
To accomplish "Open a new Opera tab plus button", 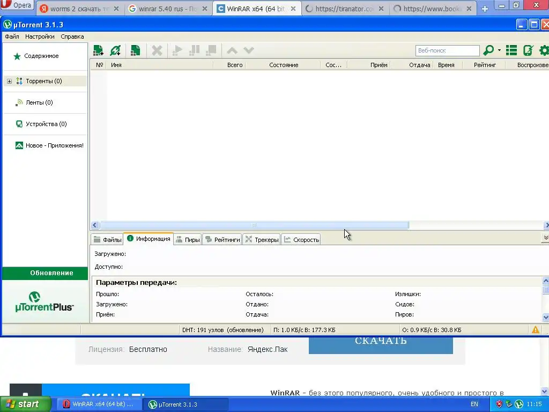I will (x=485, y=9).
